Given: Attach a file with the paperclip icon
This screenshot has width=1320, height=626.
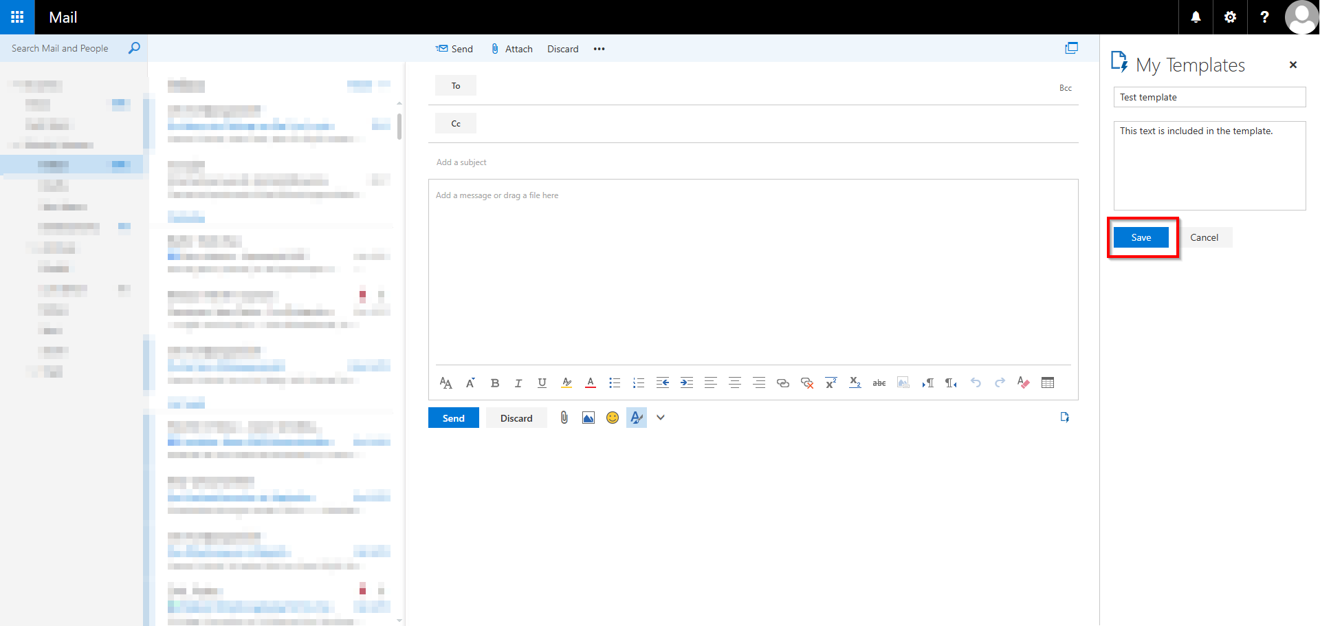Looking at the screenshot, I should click(564, 417).
